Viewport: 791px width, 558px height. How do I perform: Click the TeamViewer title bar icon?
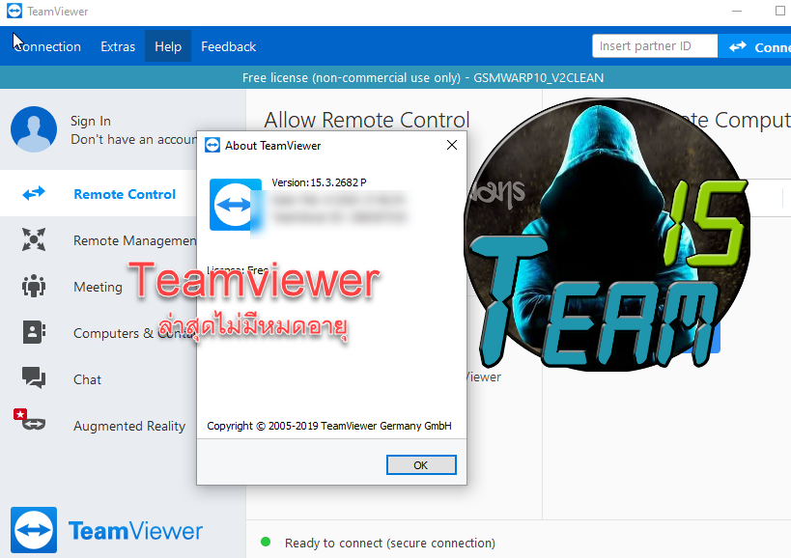[x=14, y=11]
